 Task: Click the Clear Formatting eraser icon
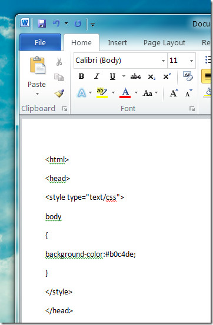click(x=188, y=76)
